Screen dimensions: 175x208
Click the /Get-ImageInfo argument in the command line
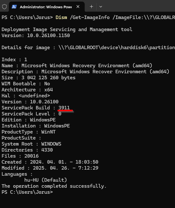point(90,17)
